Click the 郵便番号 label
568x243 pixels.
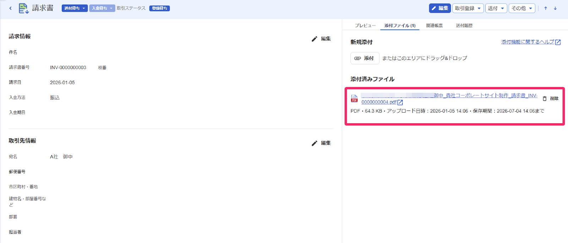[x=17, y=171]
